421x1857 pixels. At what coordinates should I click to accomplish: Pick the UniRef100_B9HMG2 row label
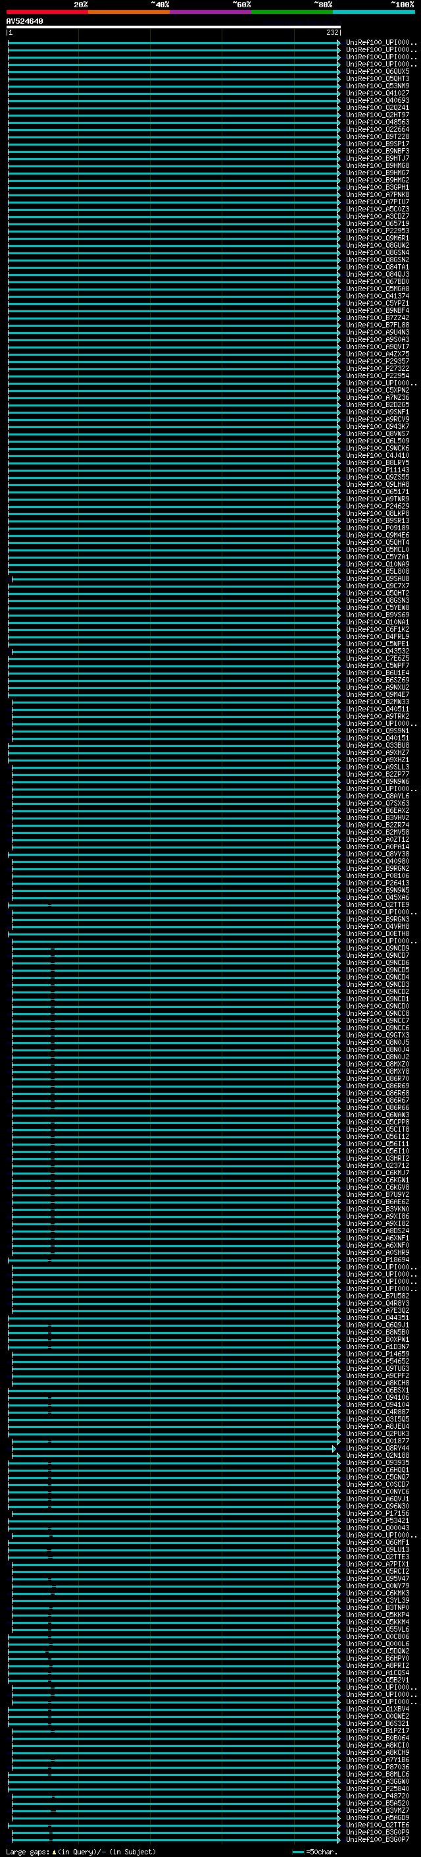pyautogui.click(x=377, y=179)
